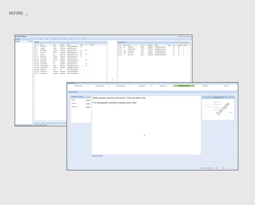Open the Clients bottom tab
The image size is (255, 205).
pyautogui.click(x=43, y=123)
